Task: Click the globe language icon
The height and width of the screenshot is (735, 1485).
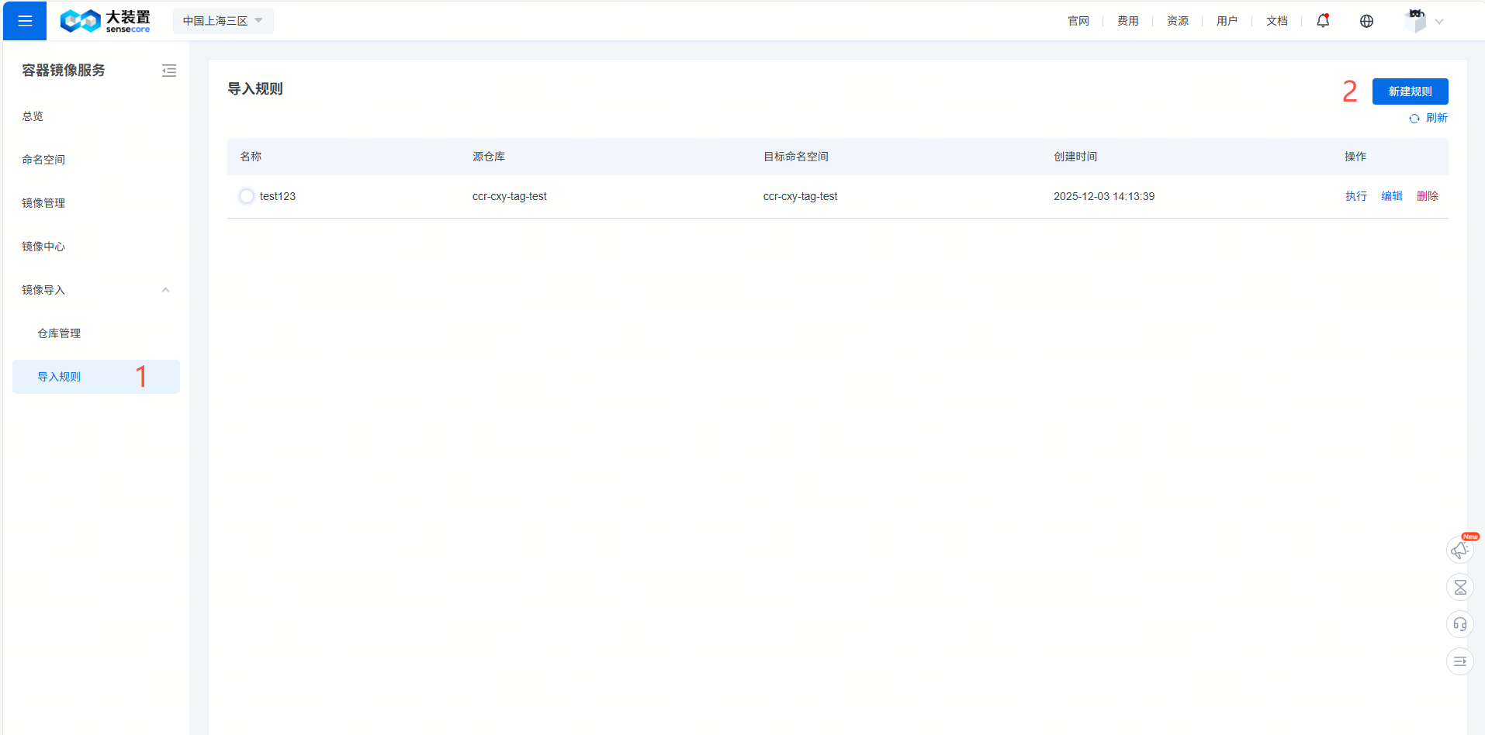Action: click(x=1366, y=21)
